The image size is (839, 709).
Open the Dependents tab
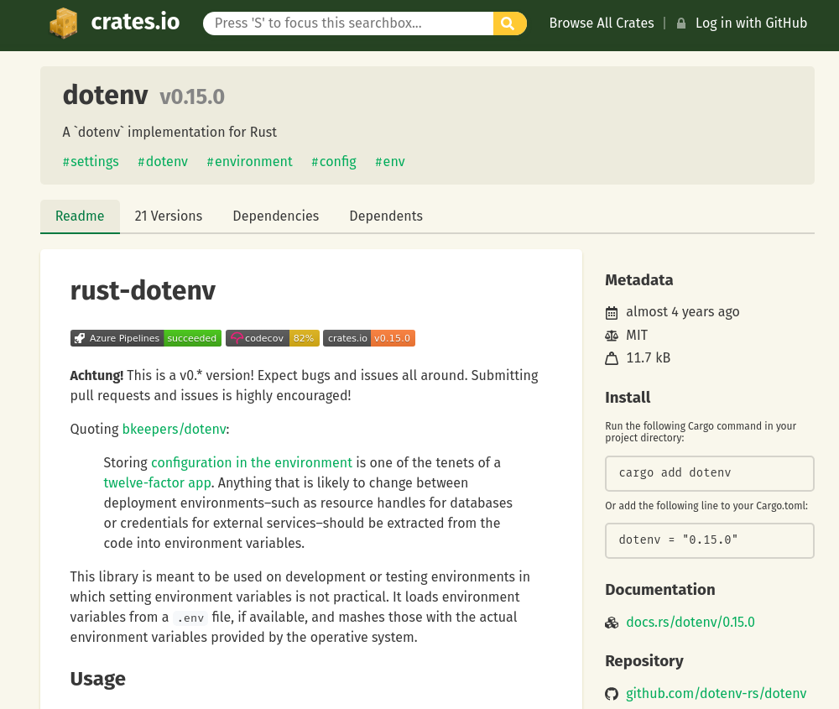[x=386, y=216]
